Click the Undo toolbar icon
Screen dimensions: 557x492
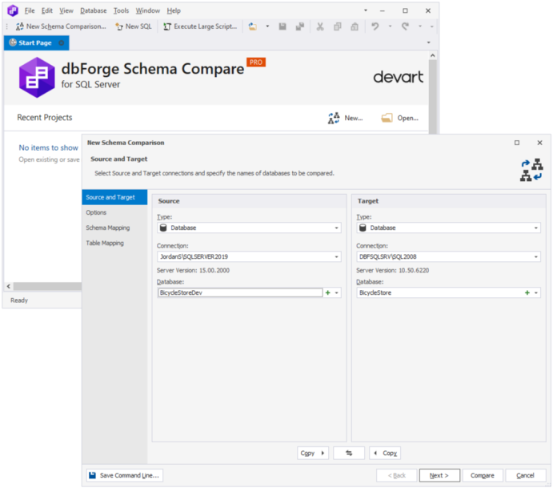tap(375, 26)
